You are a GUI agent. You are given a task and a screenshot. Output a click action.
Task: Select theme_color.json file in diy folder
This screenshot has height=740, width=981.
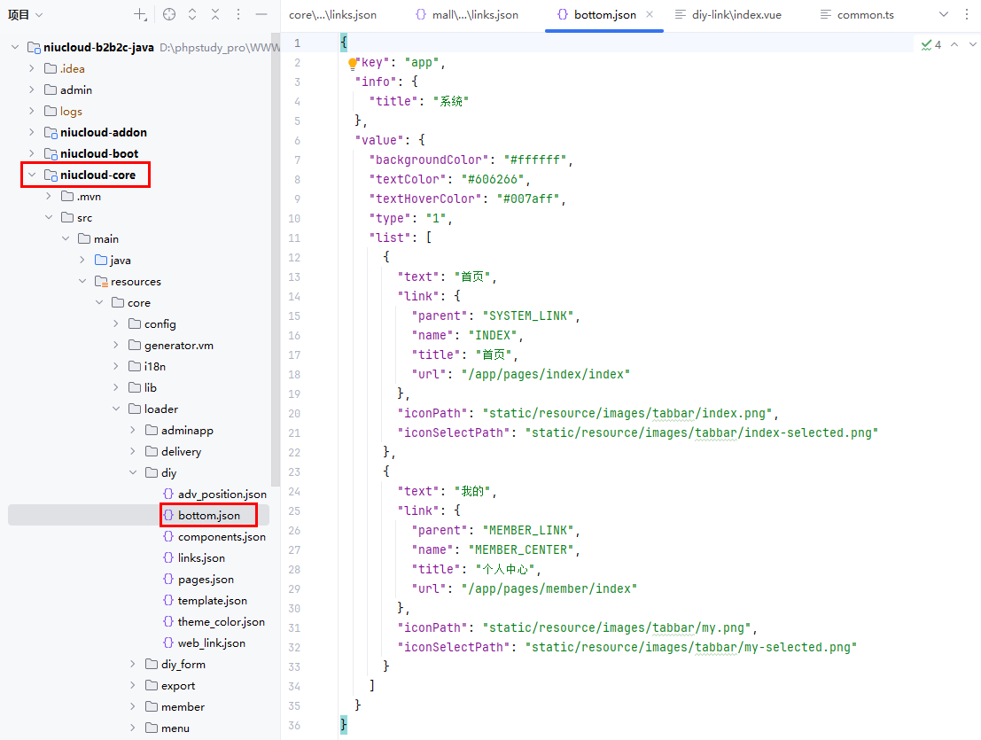221,621
